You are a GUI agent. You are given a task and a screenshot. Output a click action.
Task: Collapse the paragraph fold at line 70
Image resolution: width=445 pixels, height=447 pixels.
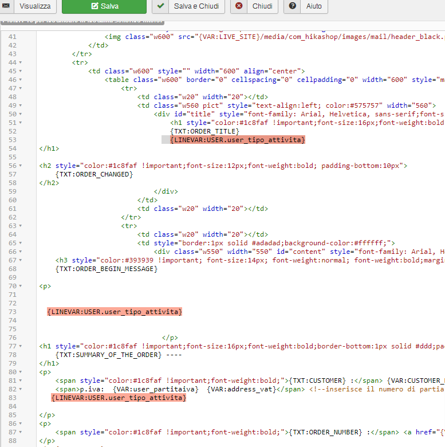coord(21,286)
